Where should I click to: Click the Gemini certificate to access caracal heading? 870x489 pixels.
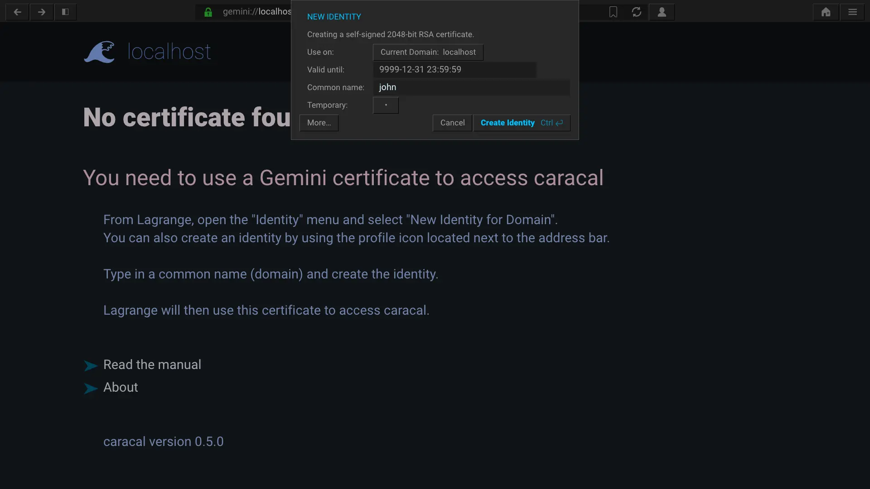click(343, 177)
